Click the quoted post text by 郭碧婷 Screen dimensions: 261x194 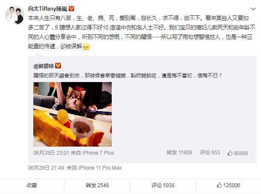tap(128, 76)
